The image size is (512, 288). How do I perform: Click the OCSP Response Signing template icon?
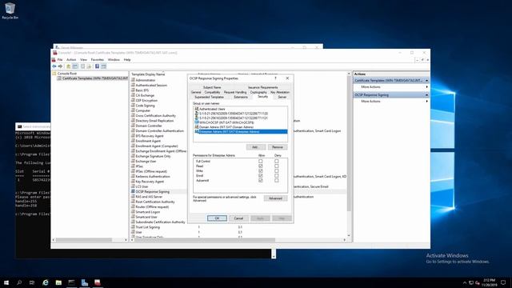click(133, 191)
